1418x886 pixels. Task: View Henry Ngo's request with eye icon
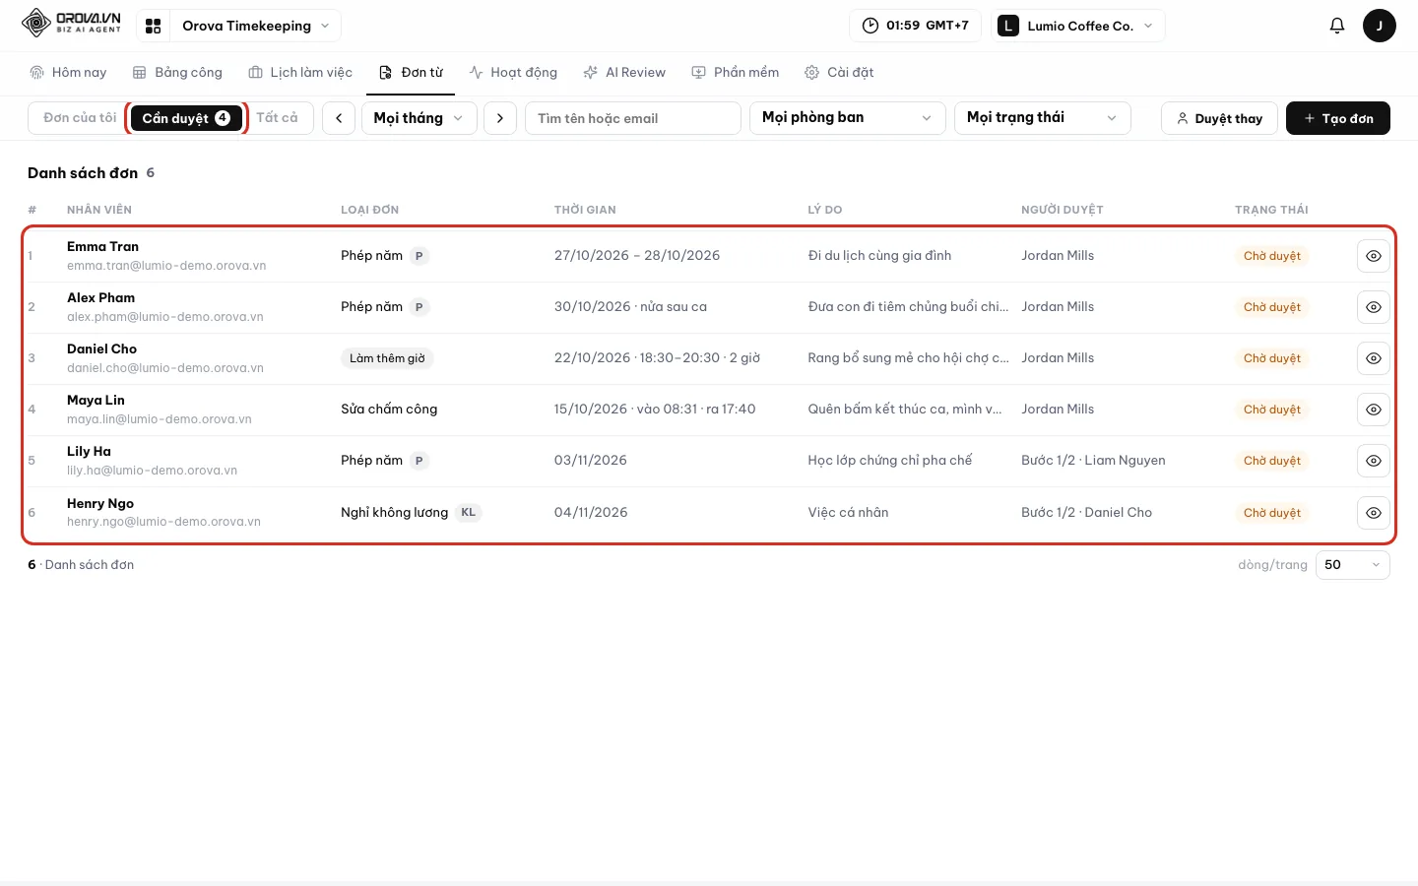point(1373,513)
